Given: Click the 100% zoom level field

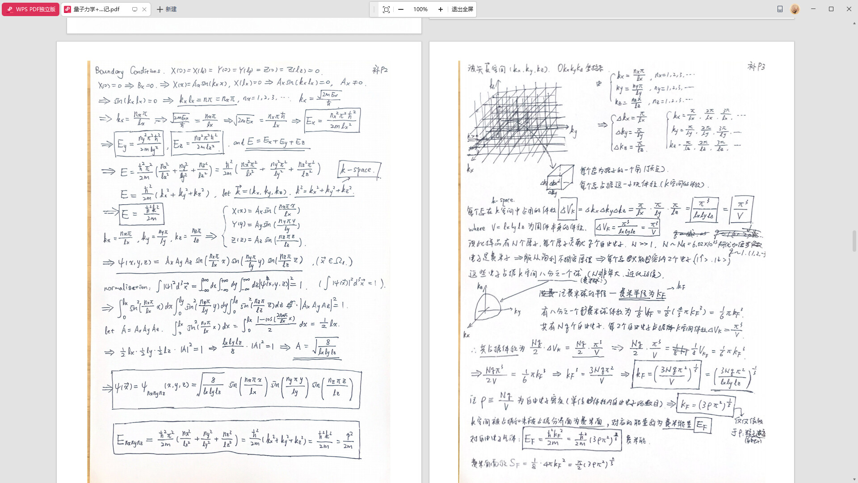Looking at the screenshot, I should [420, 9].
